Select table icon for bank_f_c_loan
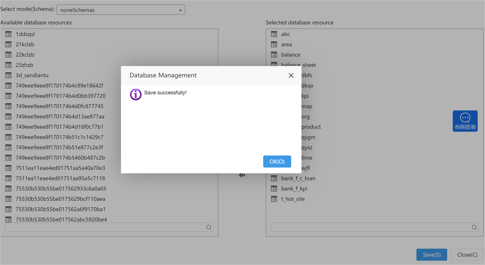Screen dimensions: 485x265 pos(274,178)
